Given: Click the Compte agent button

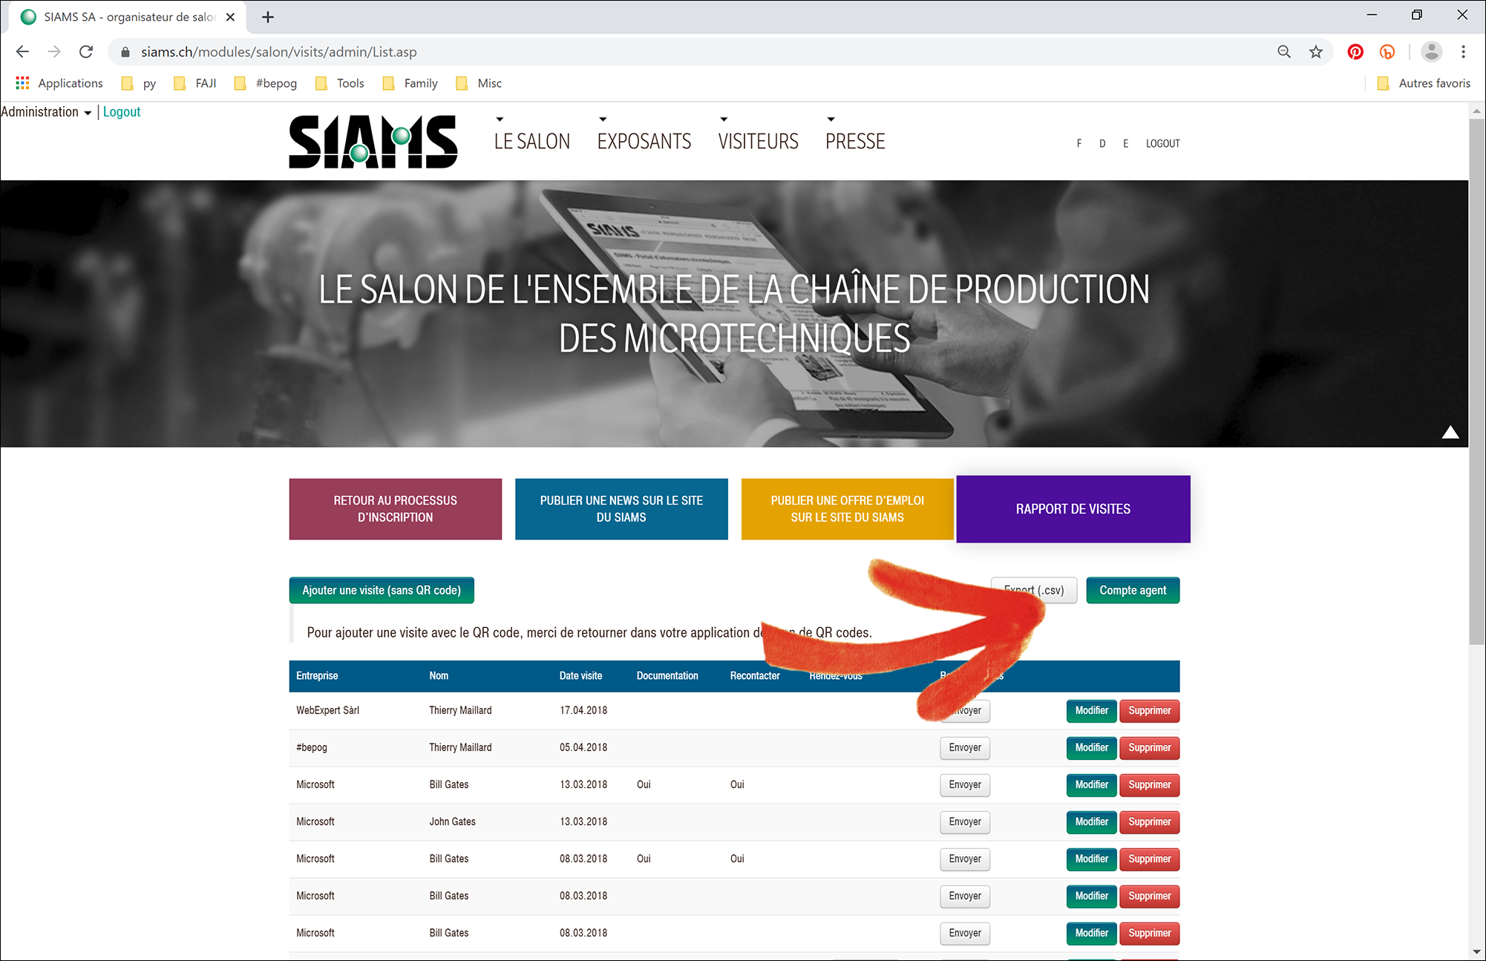Looking at the screenshot, I should pos(1133,591).
